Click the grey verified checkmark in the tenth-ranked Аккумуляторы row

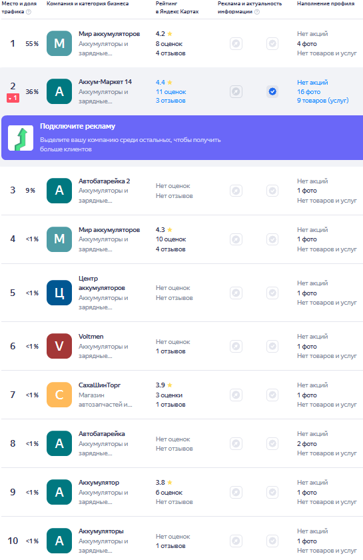click(x=272, y=541)
